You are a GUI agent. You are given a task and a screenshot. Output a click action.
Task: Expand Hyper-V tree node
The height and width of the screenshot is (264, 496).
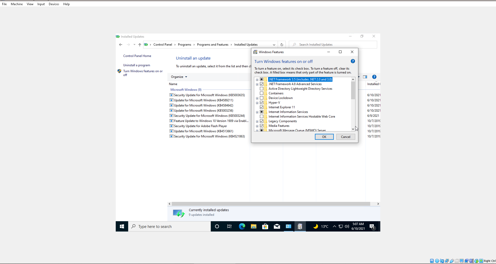point(257,103)
